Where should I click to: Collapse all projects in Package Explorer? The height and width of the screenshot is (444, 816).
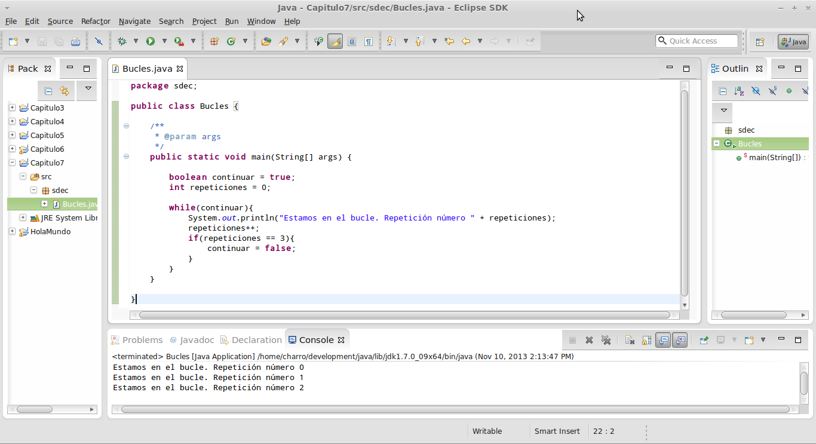click(x=48, y=90)
